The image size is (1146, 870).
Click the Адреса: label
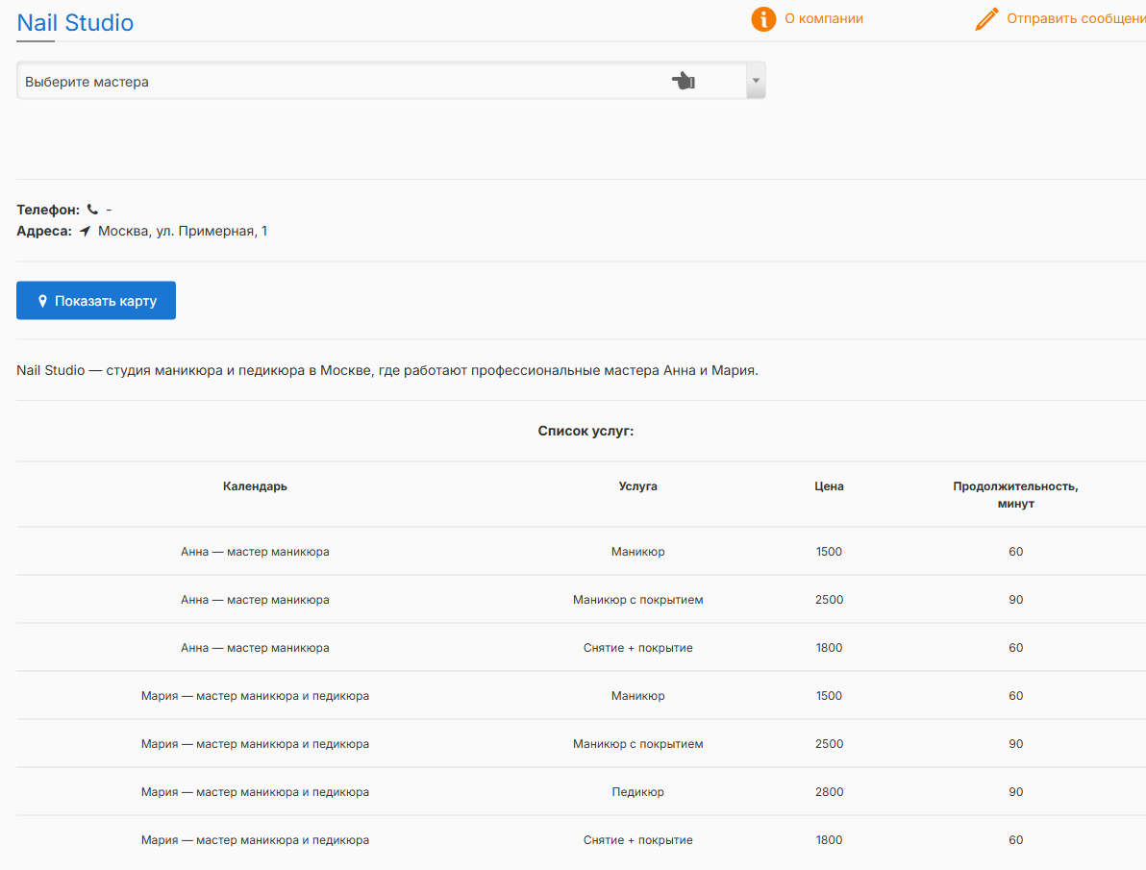click(x=44, y=231)
